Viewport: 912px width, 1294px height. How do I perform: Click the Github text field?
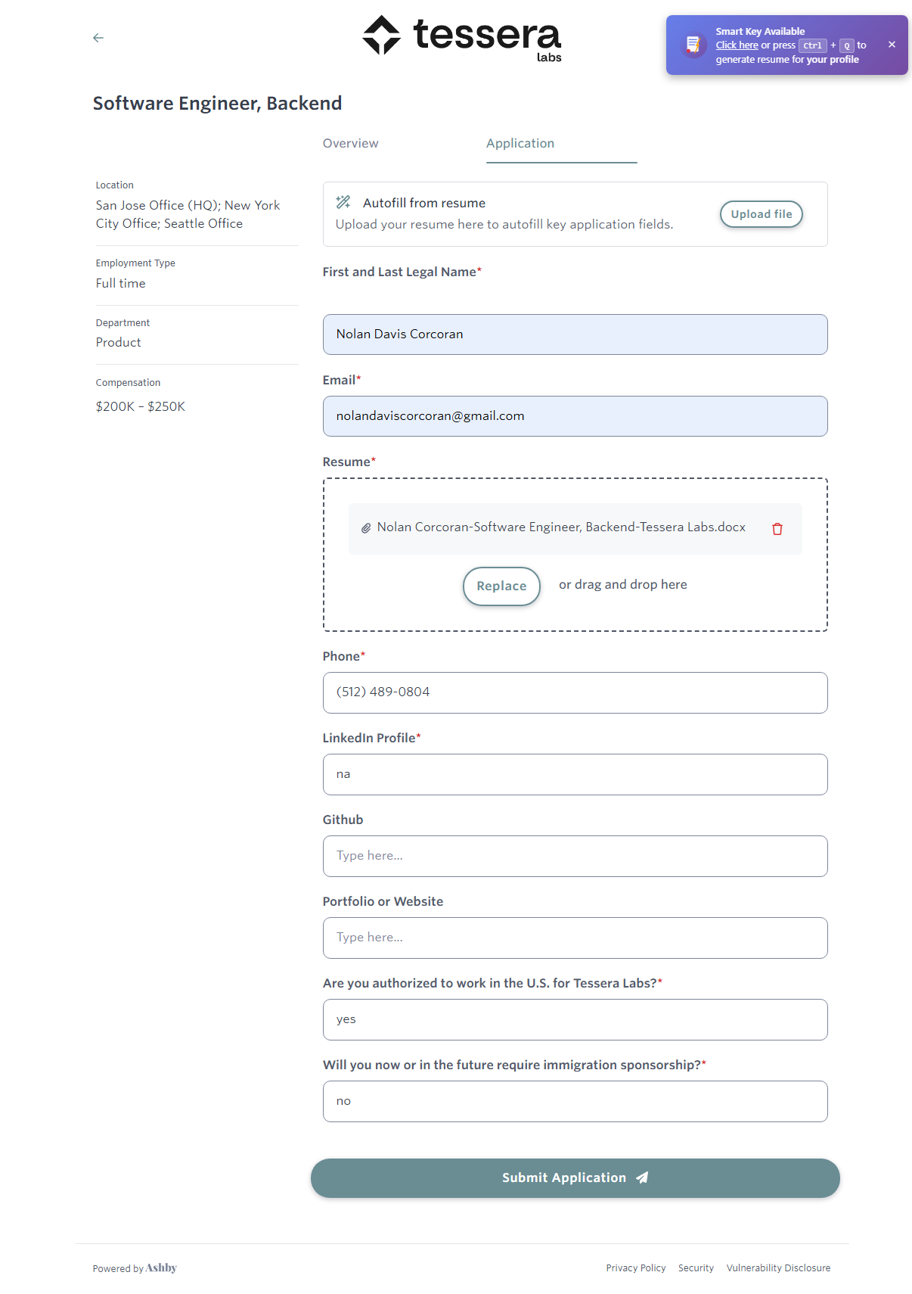(x=575, y=856)
